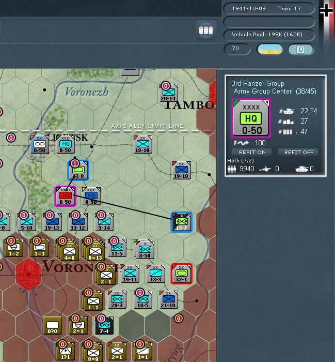
Task: Select the blue HQ 0-50 corps counter
Action: 91,196
